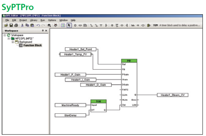Click the FiltTC pin on PID block
Screen dimensions: 206x136
[x=125, y=90]
